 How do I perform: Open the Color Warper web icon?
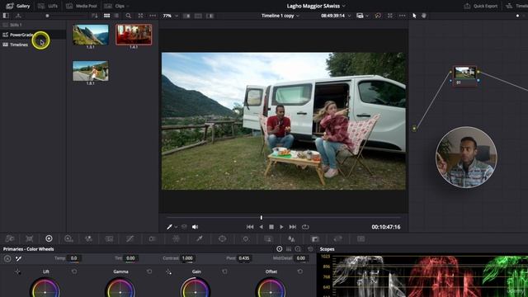tap(176, 238)
